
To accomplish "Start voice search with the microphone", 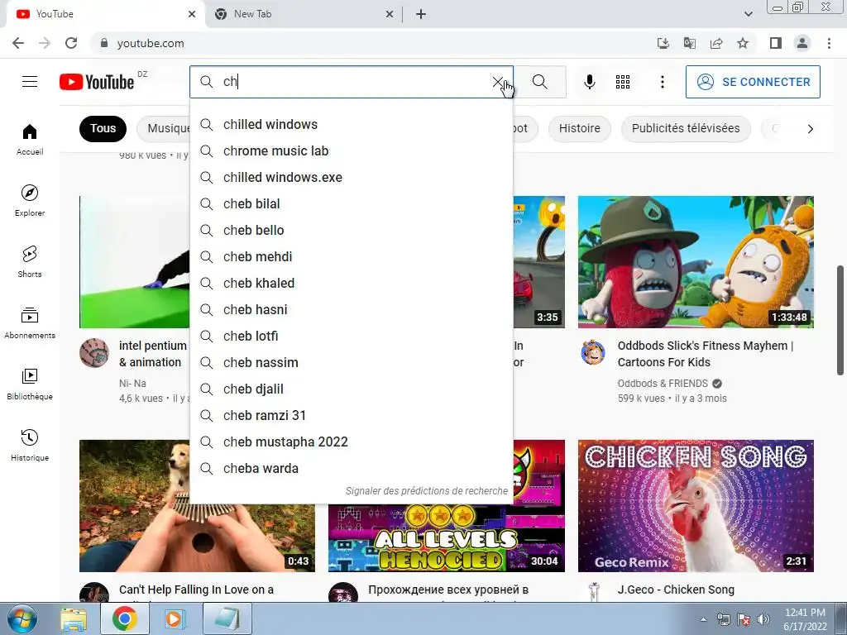I will coord(589,82).
